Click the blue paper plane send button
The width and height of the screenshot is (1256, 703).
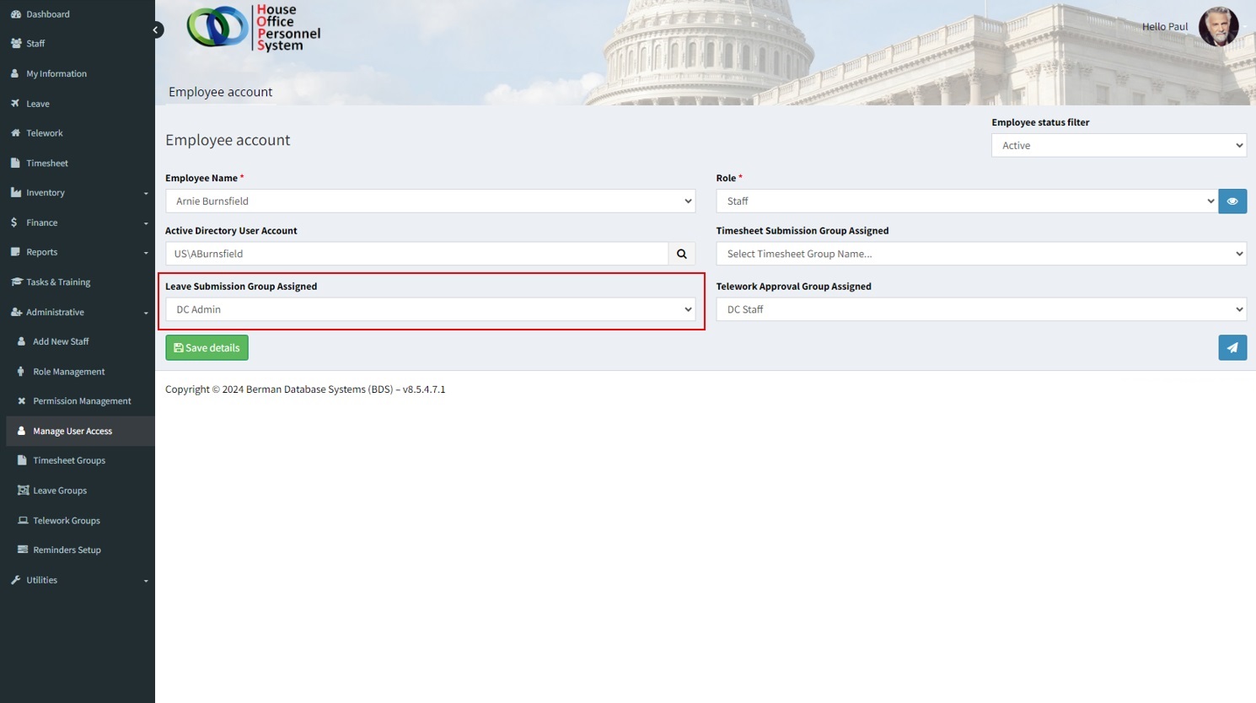(x=1232, y=348)
